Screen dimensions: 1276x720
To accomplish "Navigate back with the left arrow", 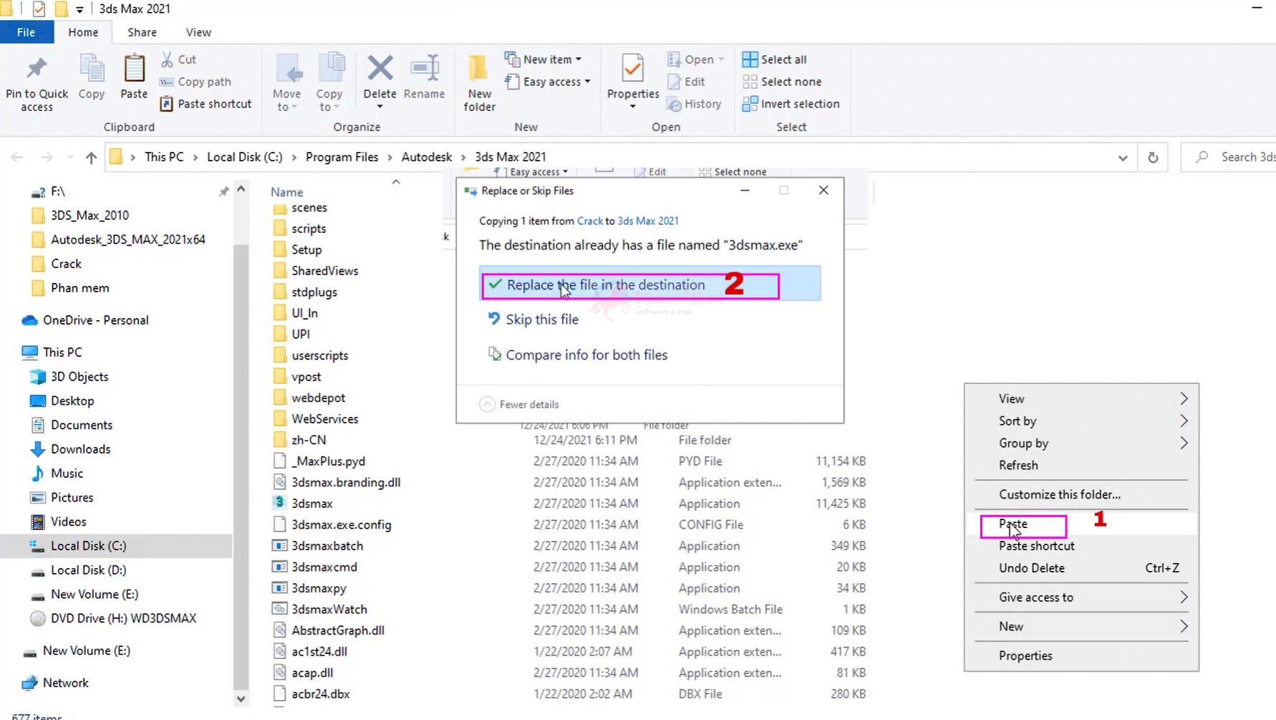I will [x=17, y=157].
